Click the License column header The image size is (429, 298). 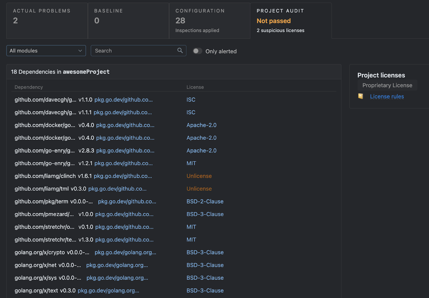tap(195, 87)
